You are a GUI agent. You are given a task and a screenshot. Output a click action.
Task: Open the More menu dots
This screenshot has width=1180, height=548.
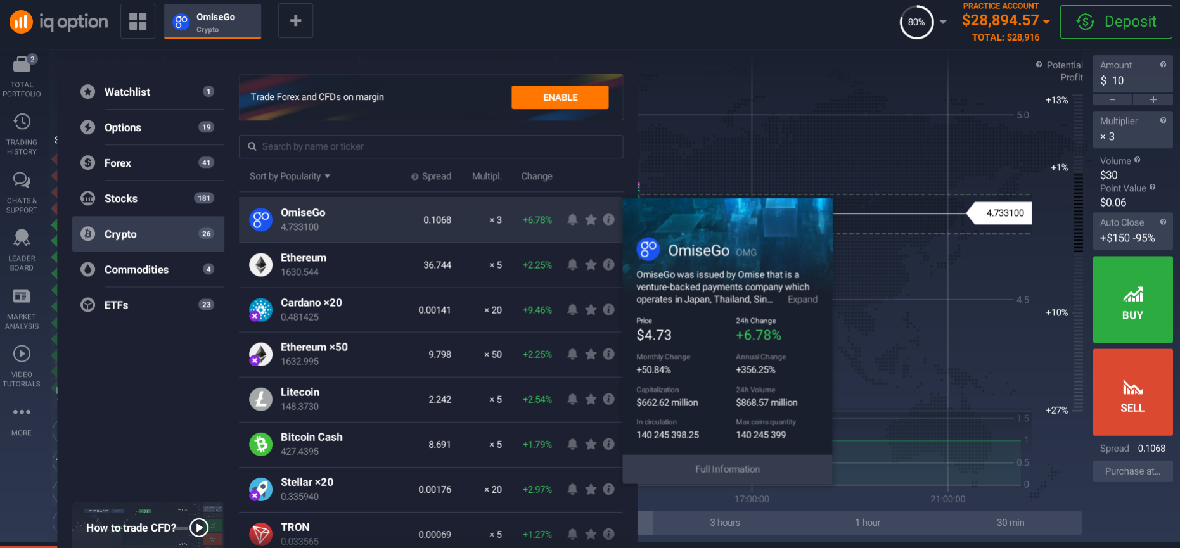click(22, 412)
